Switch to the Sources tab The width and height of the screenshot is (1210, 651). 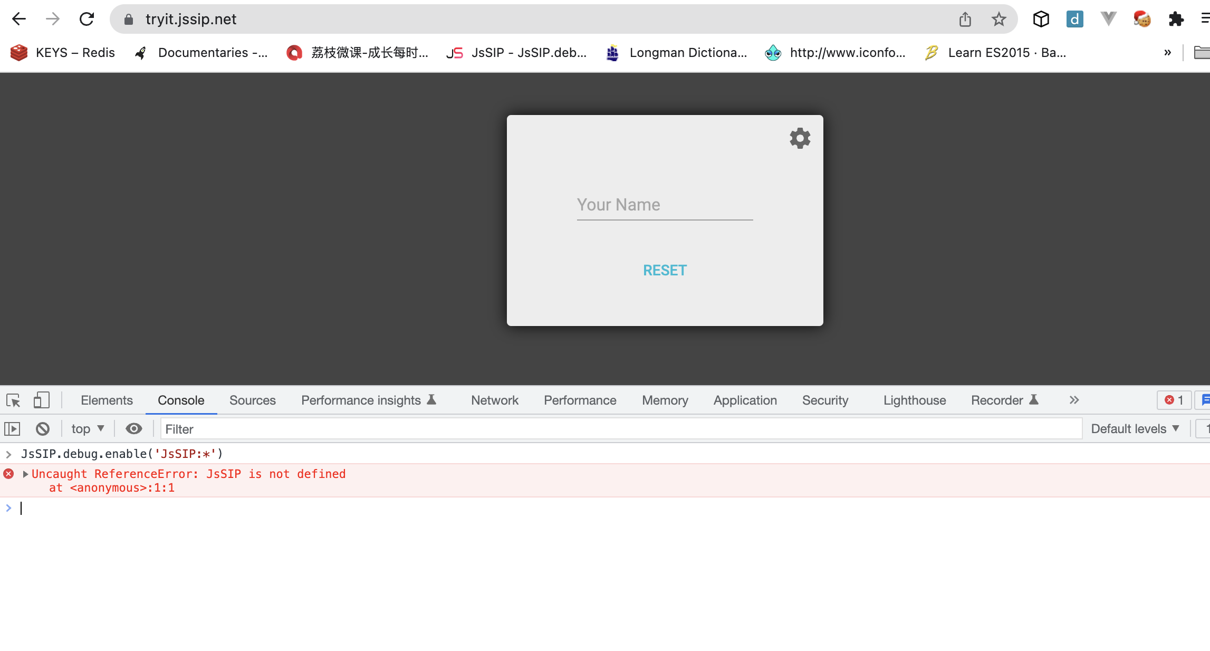click(252, 400)
